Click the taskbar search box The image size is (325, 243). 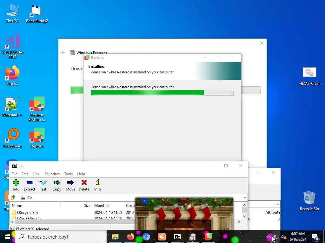click(x=61, y=237)
